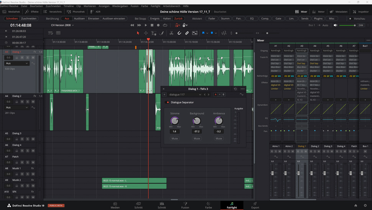The height and width of the screenshot is (210, 372).
Task: Adjust the Stimme knob in plugin
Action: 174,121
